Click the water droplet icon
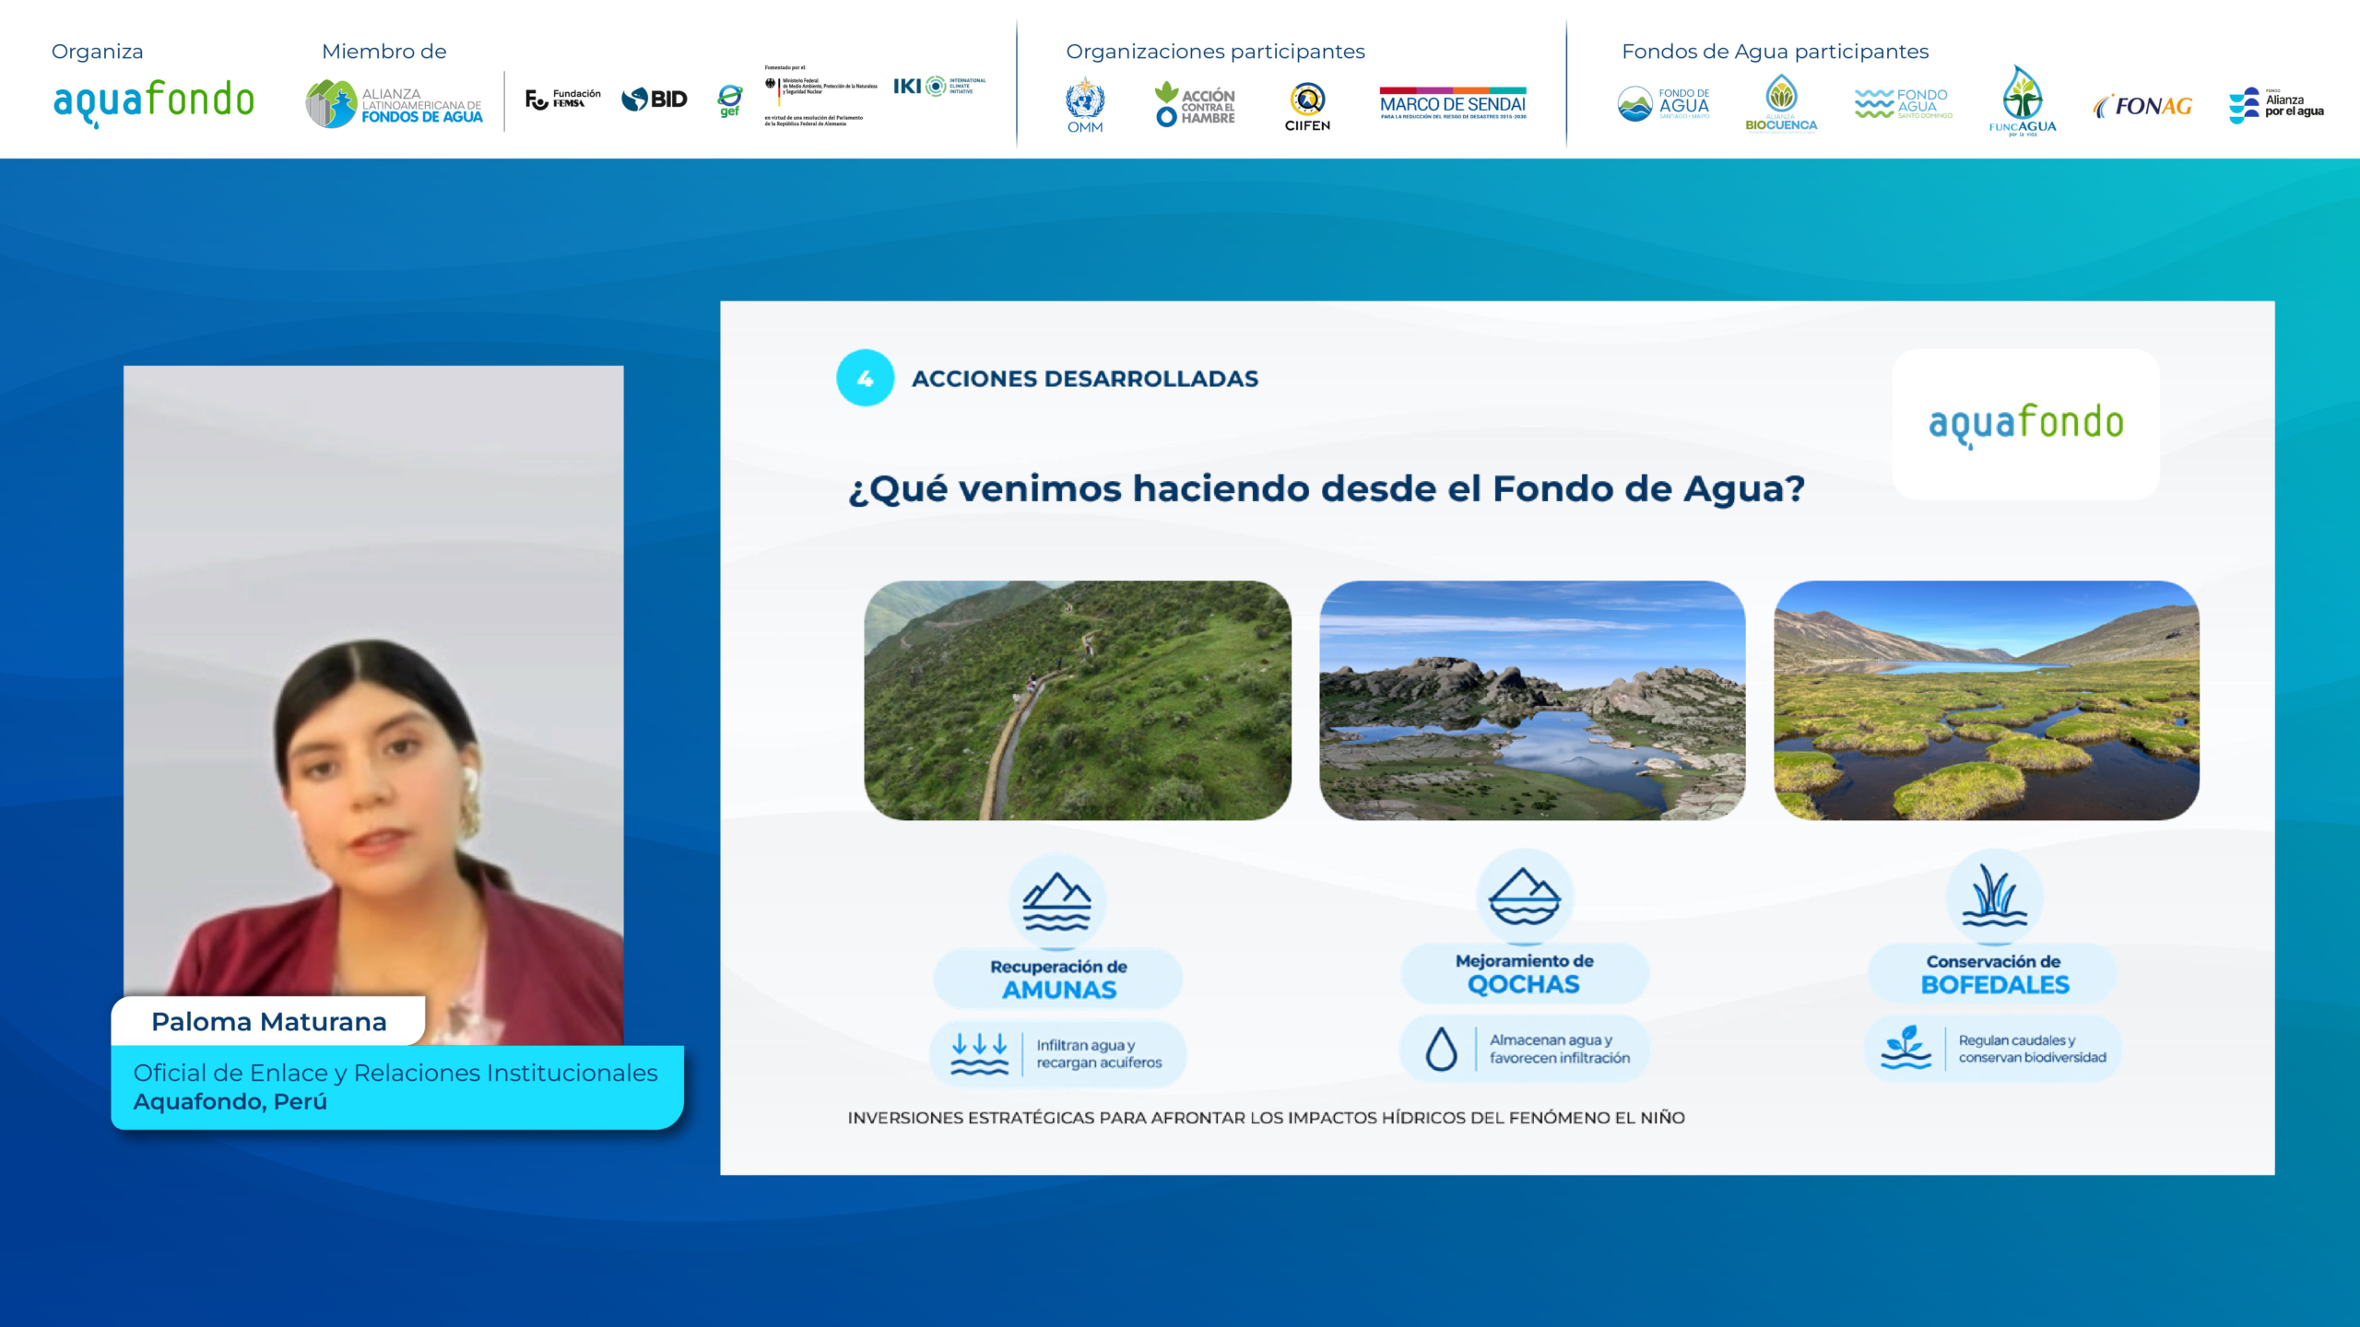Image resolution: width=2360 pixels, height=1327 pixels. click(1442, 1049)
